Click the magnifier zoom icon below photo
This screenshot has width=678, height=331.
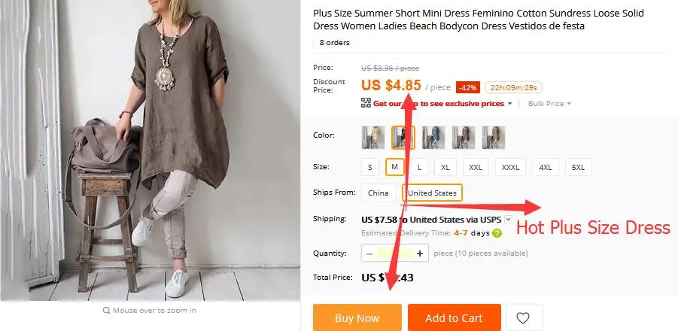point(106,310)
